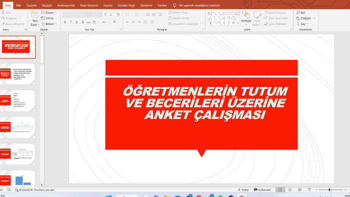
Task: Pick the five-point star shape
Action: click(x=233, y=23)
